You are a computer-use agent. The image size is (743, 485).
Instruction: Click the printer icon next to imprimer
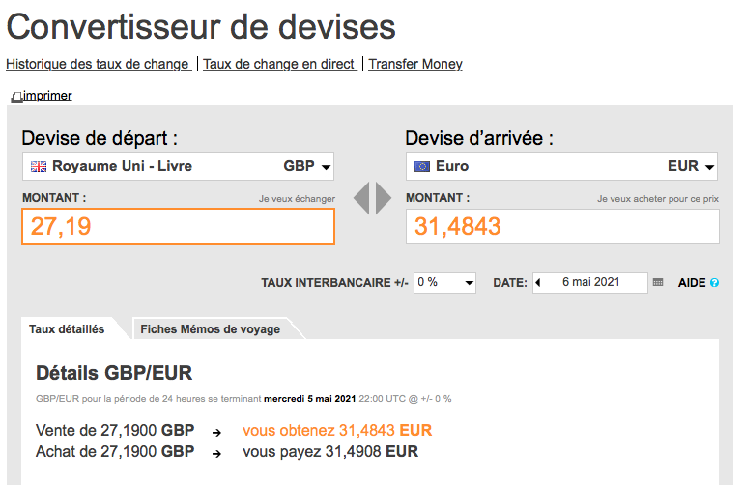point(17,97)
